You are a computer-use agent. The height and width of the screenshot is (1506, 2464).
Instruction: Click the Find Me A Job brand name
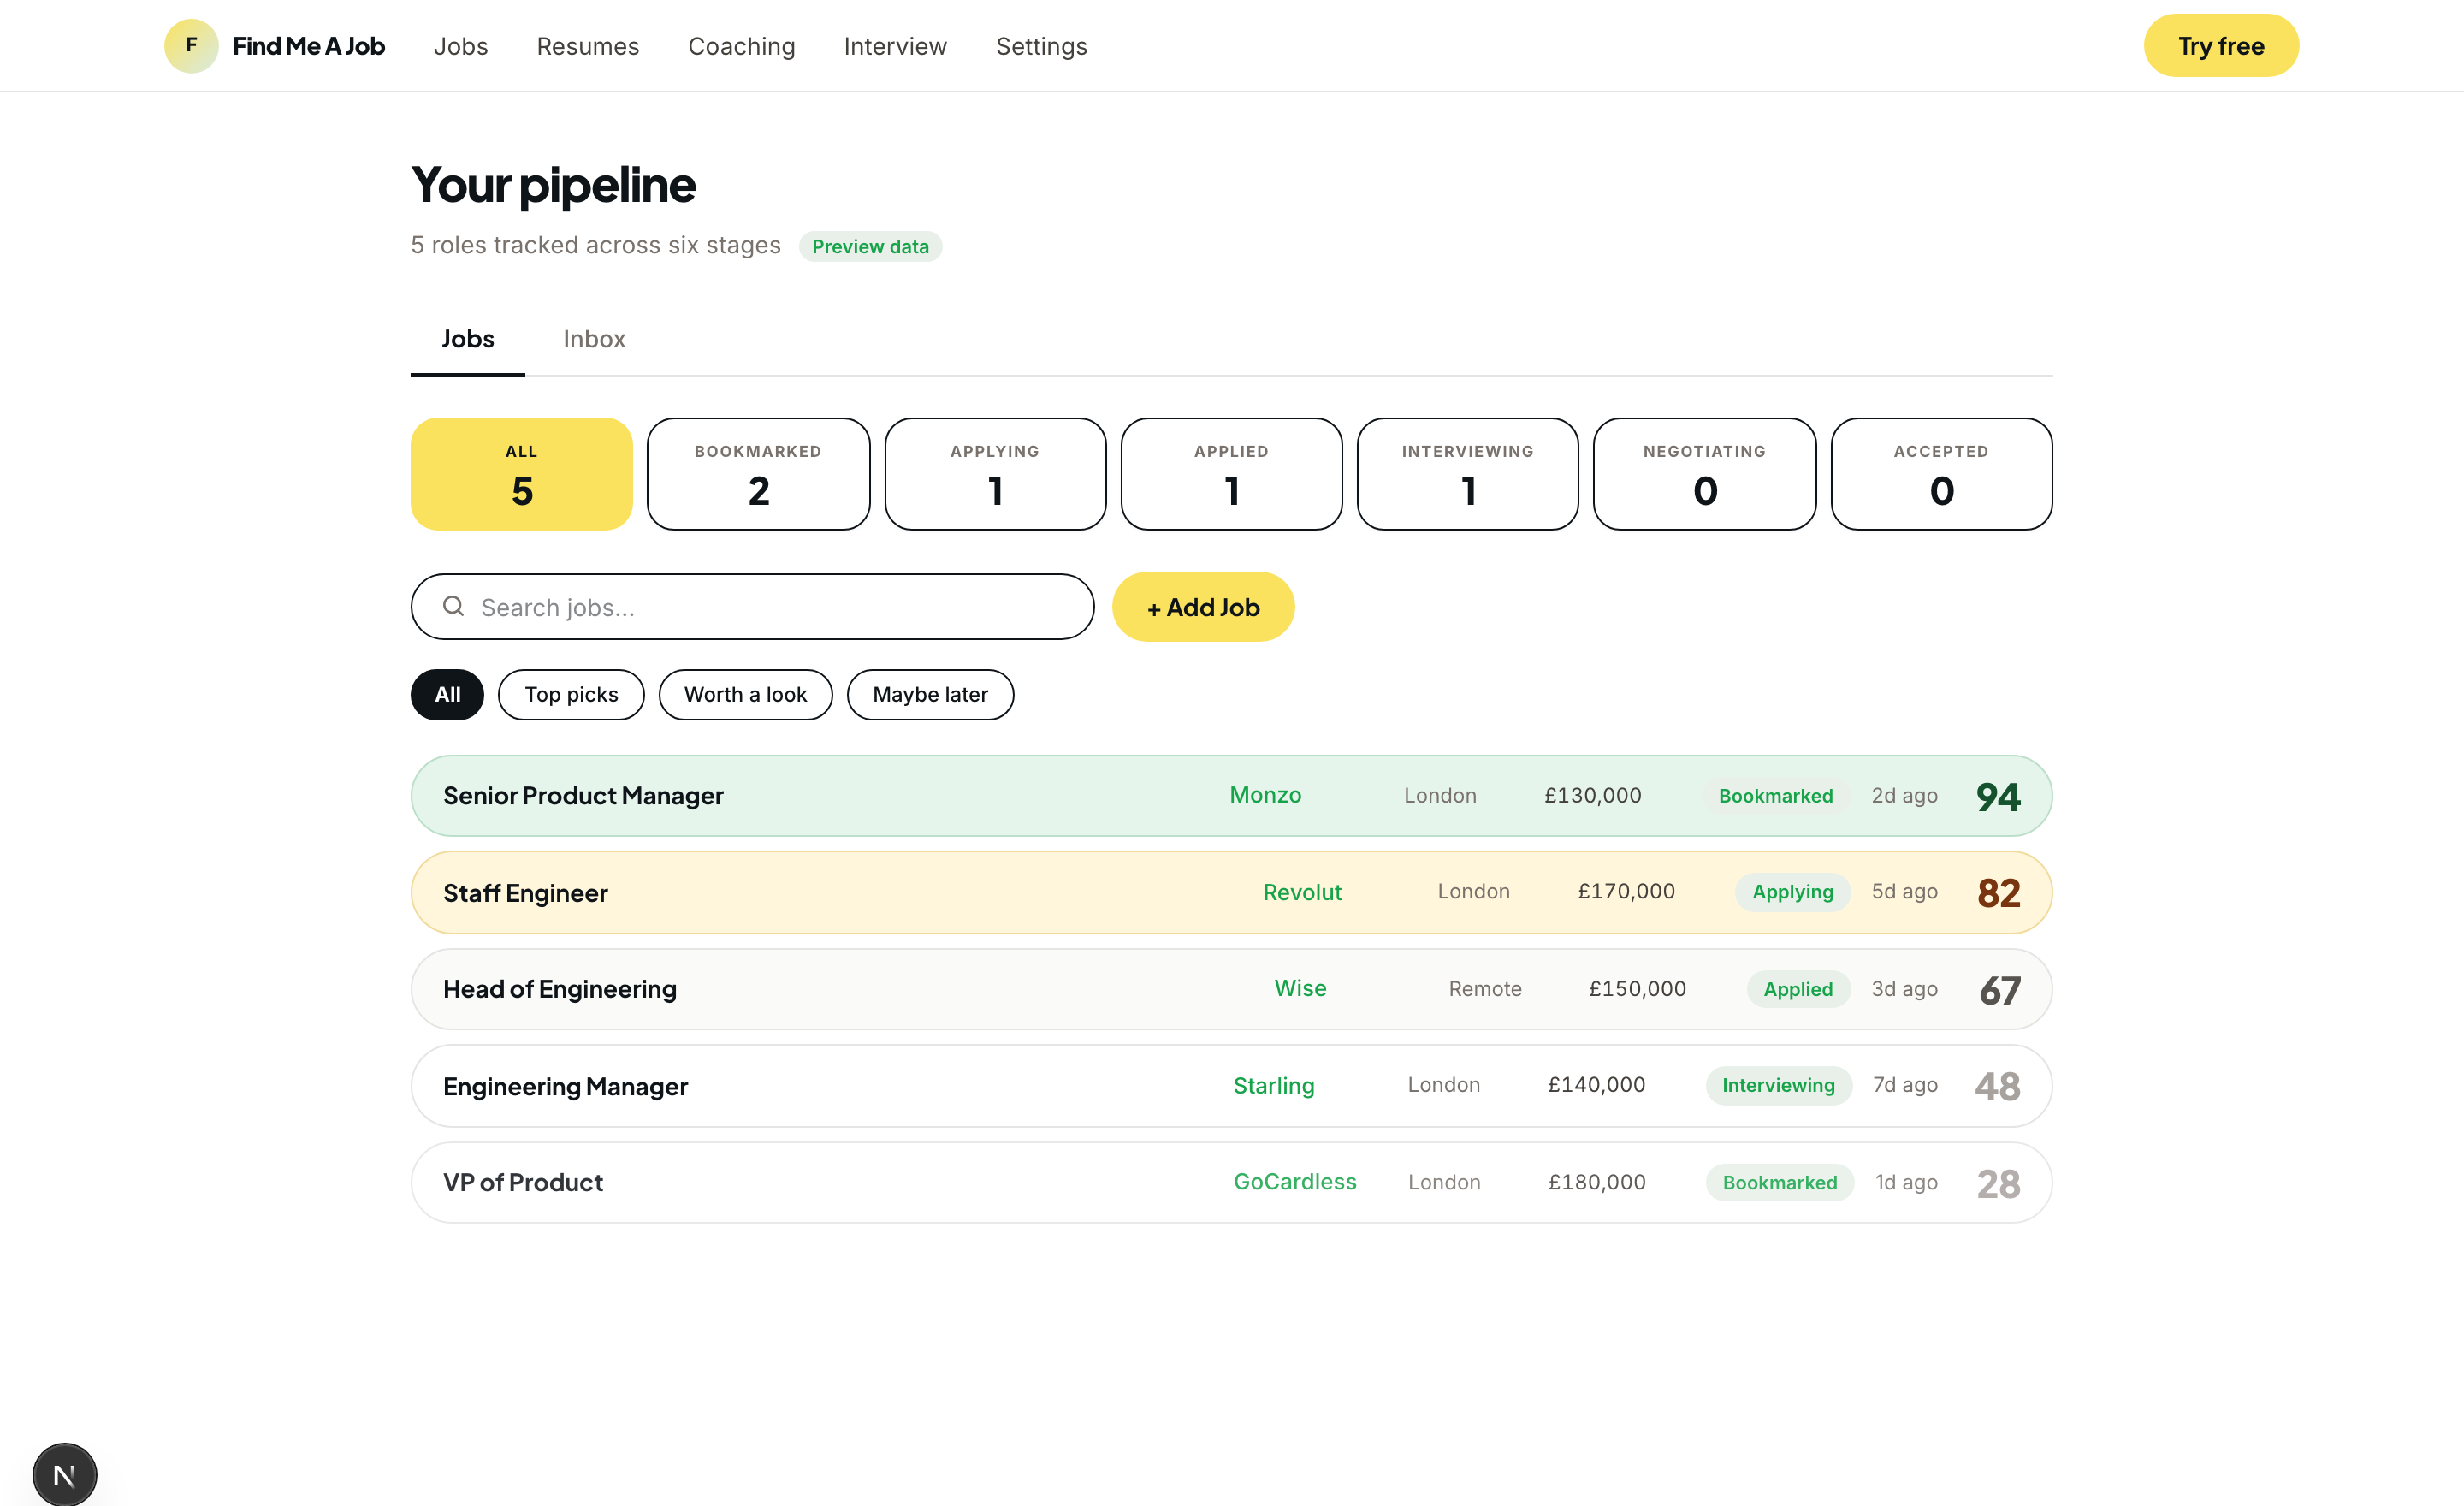[x=309, y=46]
